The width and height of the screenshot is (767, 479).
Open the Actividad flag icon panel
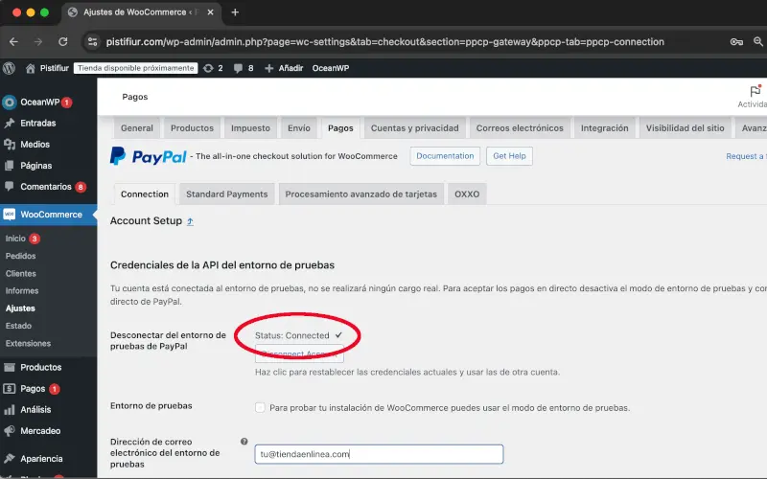[755, 91]
